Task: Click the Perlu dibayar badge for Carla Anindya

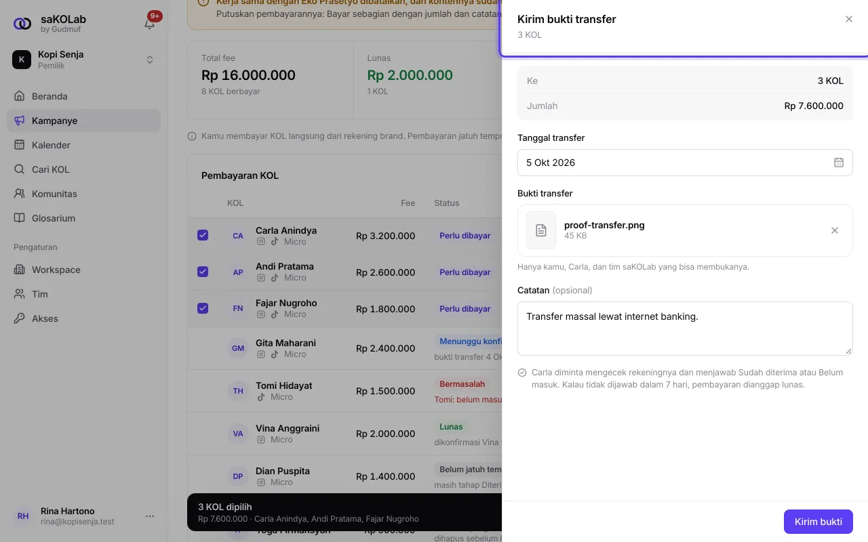Action: 465,236
